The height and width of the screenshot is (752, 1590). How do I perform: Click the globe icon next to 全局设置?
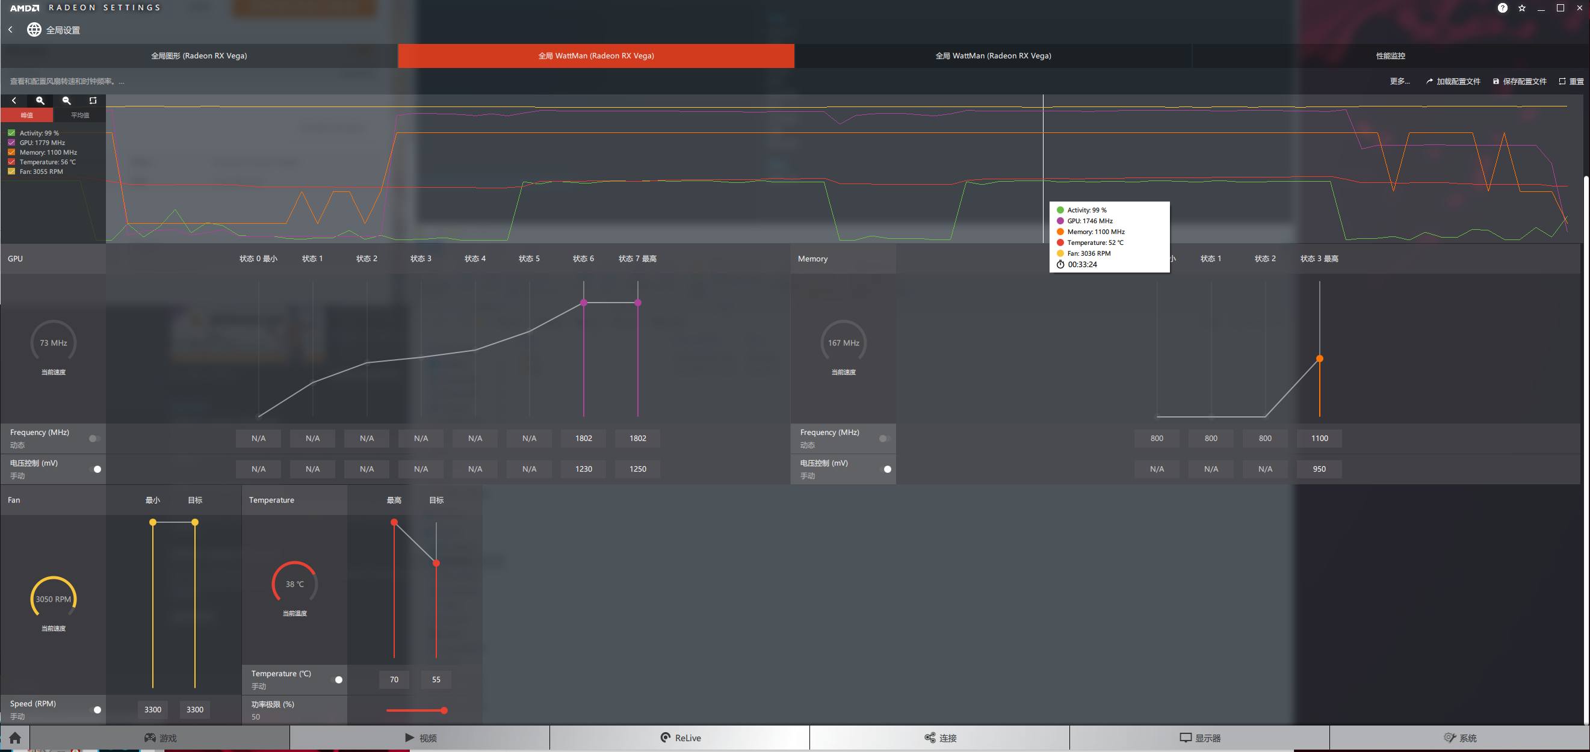click(x=34, y=29)
